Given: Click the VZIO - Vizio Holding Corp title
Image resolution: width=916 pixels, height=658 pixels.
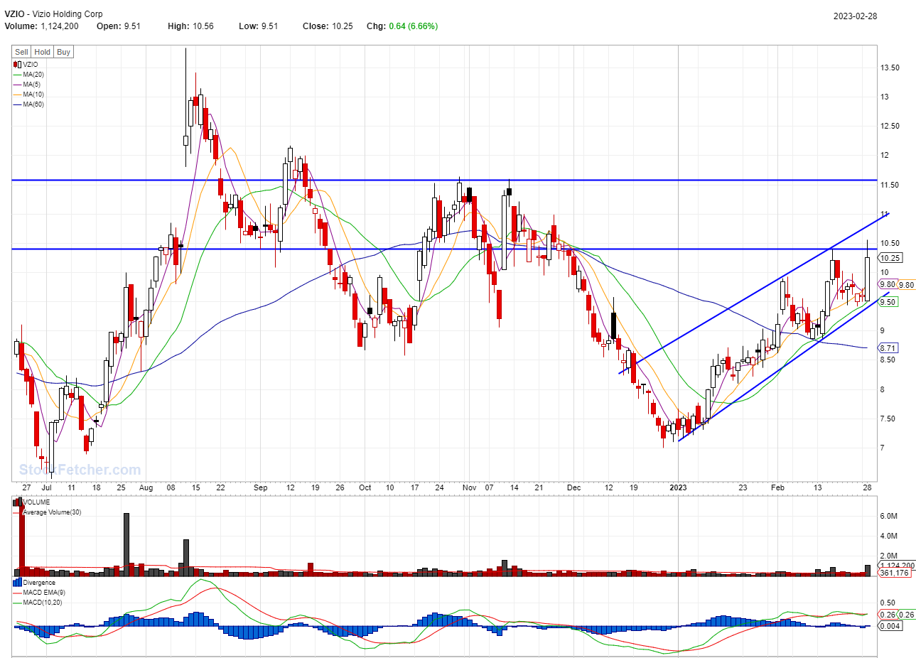Looking at the screenshot, I should tap(53, 14).
